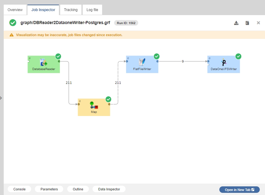The image size is (265, 195).
Task: Close the Job Inspector panel
Action: (x=258, y=23)
